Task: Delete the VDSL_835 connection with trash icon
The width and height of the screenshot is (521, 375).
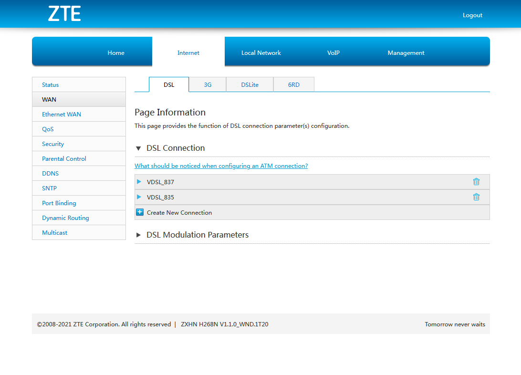Action: click(476, 197)
